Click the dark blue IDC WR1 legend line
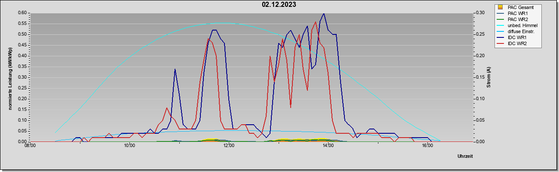 pyautogui.click(x=500, y=37)
